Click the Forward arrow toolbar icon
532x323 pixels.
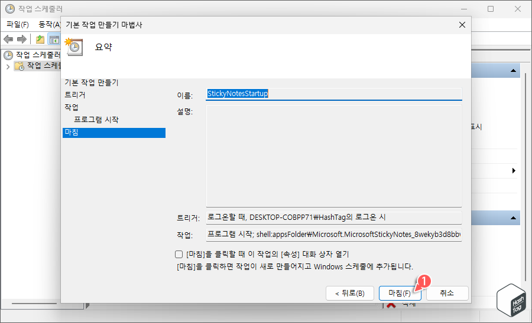22,39
